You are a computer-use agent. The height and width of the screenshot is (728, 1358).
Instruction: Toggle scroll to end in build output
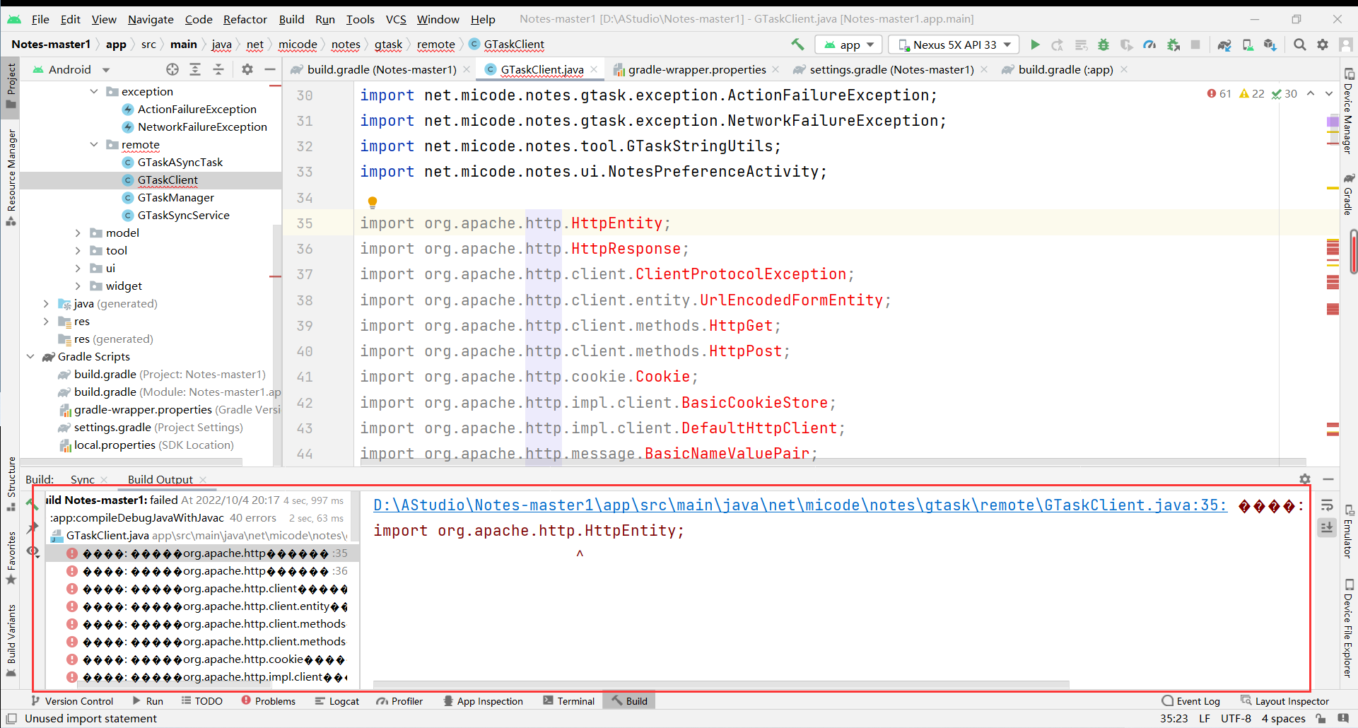1327,527
